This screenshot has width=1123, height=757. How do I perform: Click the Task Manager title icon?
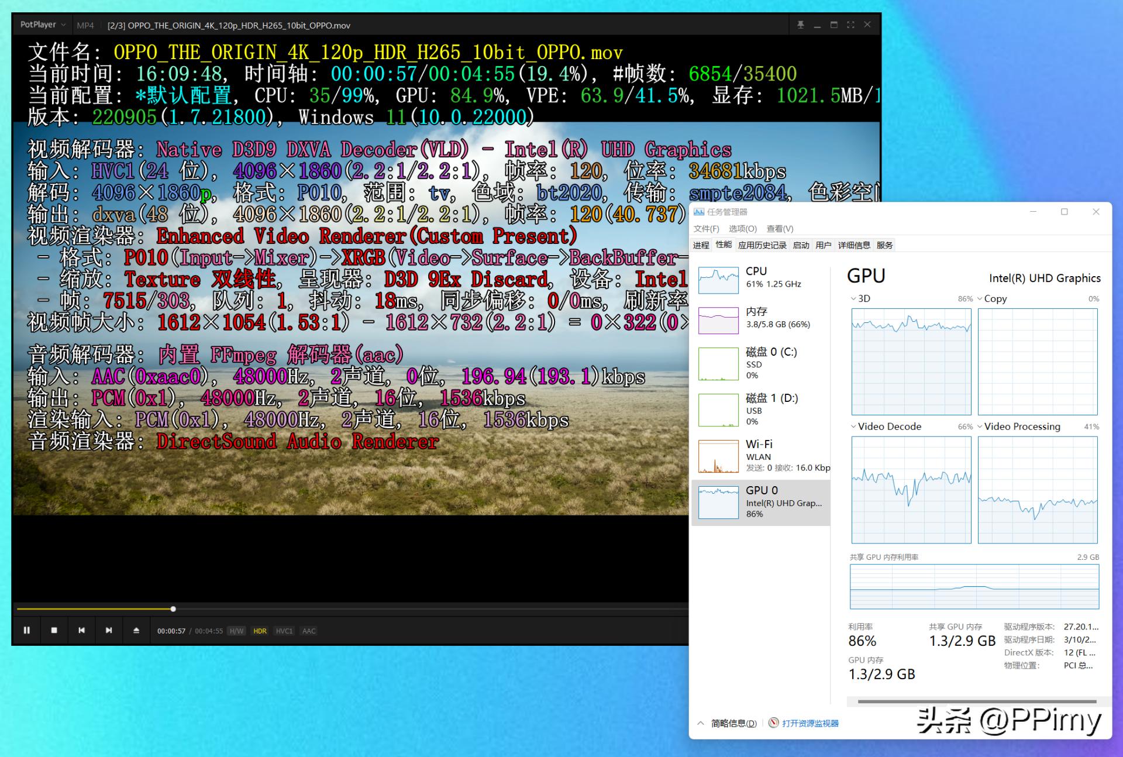coord(699,212)
